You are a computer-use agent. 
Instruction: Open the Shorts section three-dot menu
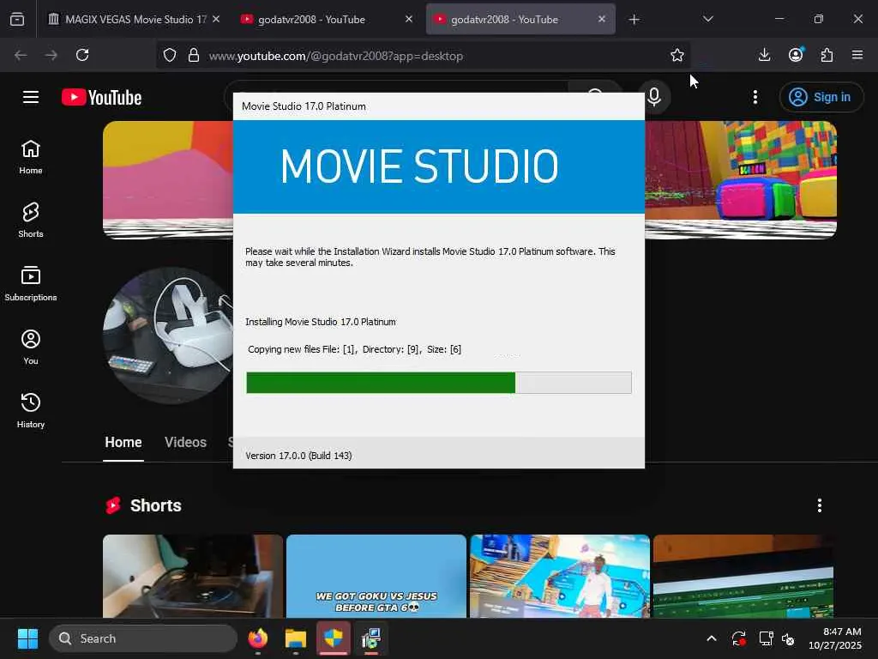coord(819,505)
